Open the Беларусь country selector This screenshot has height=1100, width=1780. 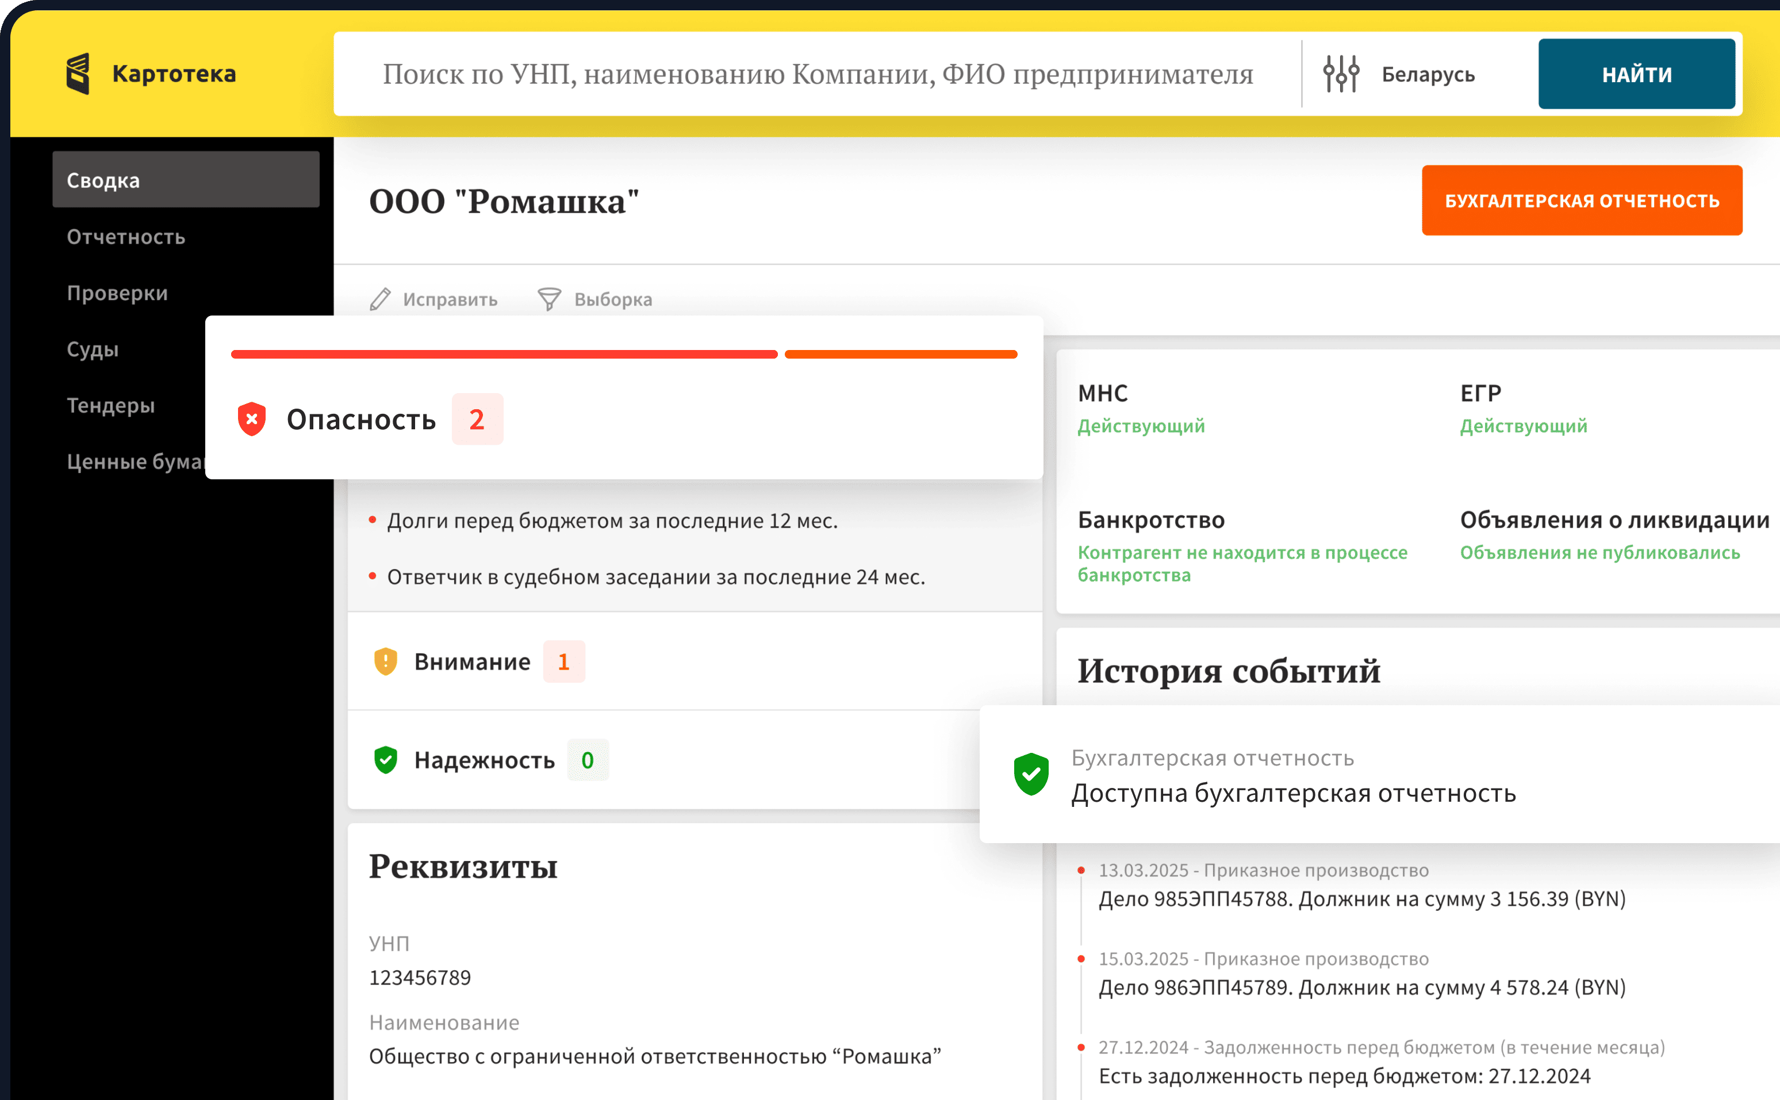(1428, 73)
